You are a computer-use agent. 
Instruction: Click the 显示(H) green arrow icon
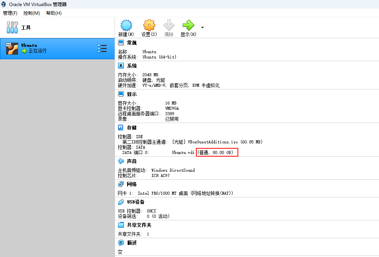188,25
